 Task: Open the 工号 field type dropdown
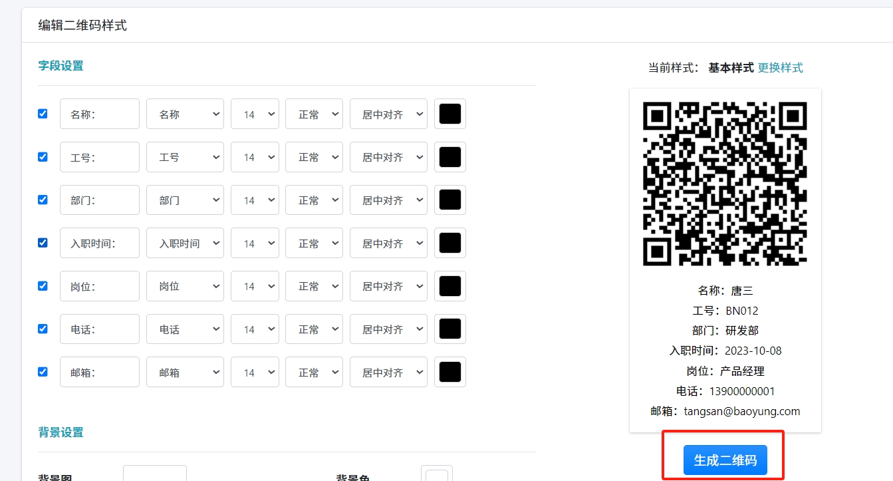coord(185,157)
